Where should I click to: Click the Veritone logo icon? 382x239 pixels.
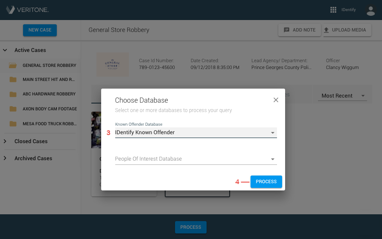(x=11, y=10)
